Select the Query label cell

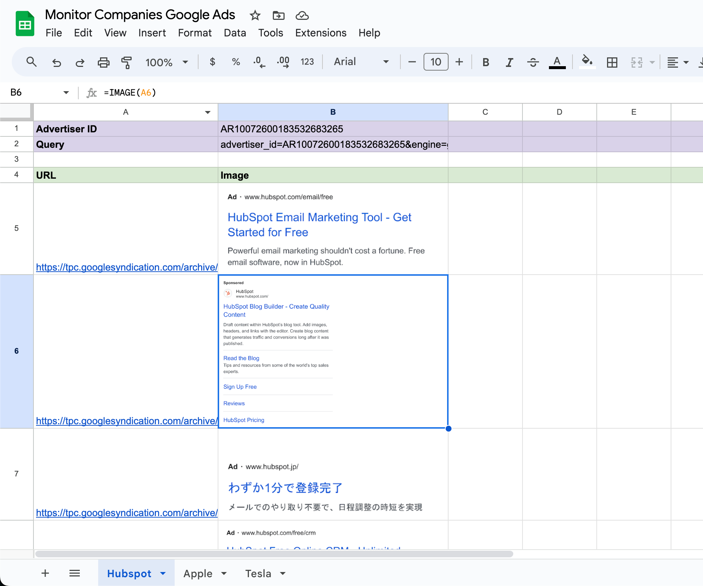coord(126,144)
